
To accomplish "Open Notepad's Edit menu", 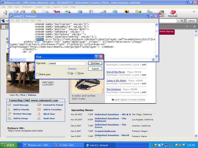I will click(x=18, y=20).
